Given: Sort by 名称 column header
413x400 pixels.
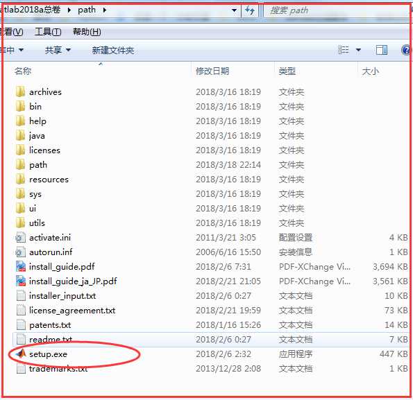Looking at the screenshot, I should tap(23, 71).
